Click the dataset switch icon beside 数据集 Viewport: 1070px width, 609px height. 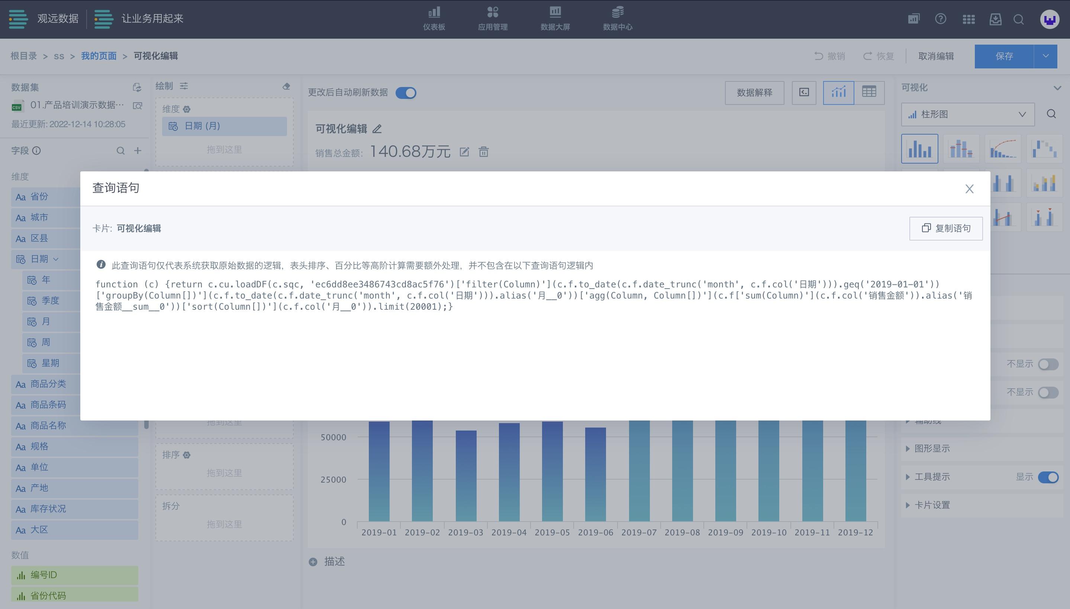[137, 87]
